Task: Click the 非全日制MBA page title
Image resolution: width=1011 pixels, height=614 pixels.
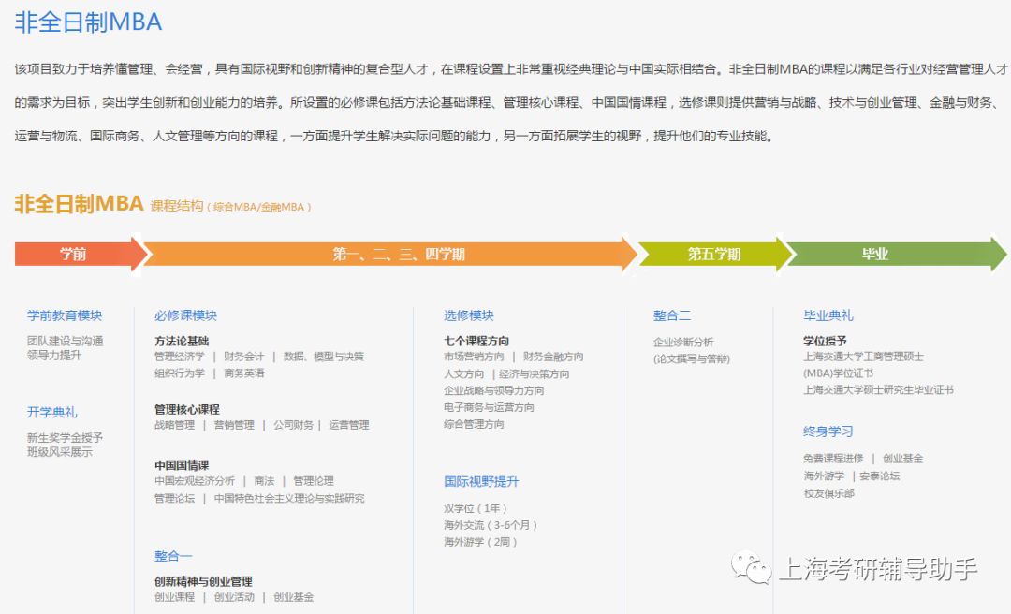Action: (x=89, y=21)
